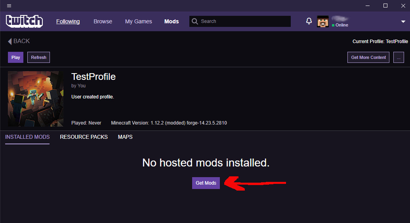Open the Following tab
410x223 pixels.
(68, 21)
